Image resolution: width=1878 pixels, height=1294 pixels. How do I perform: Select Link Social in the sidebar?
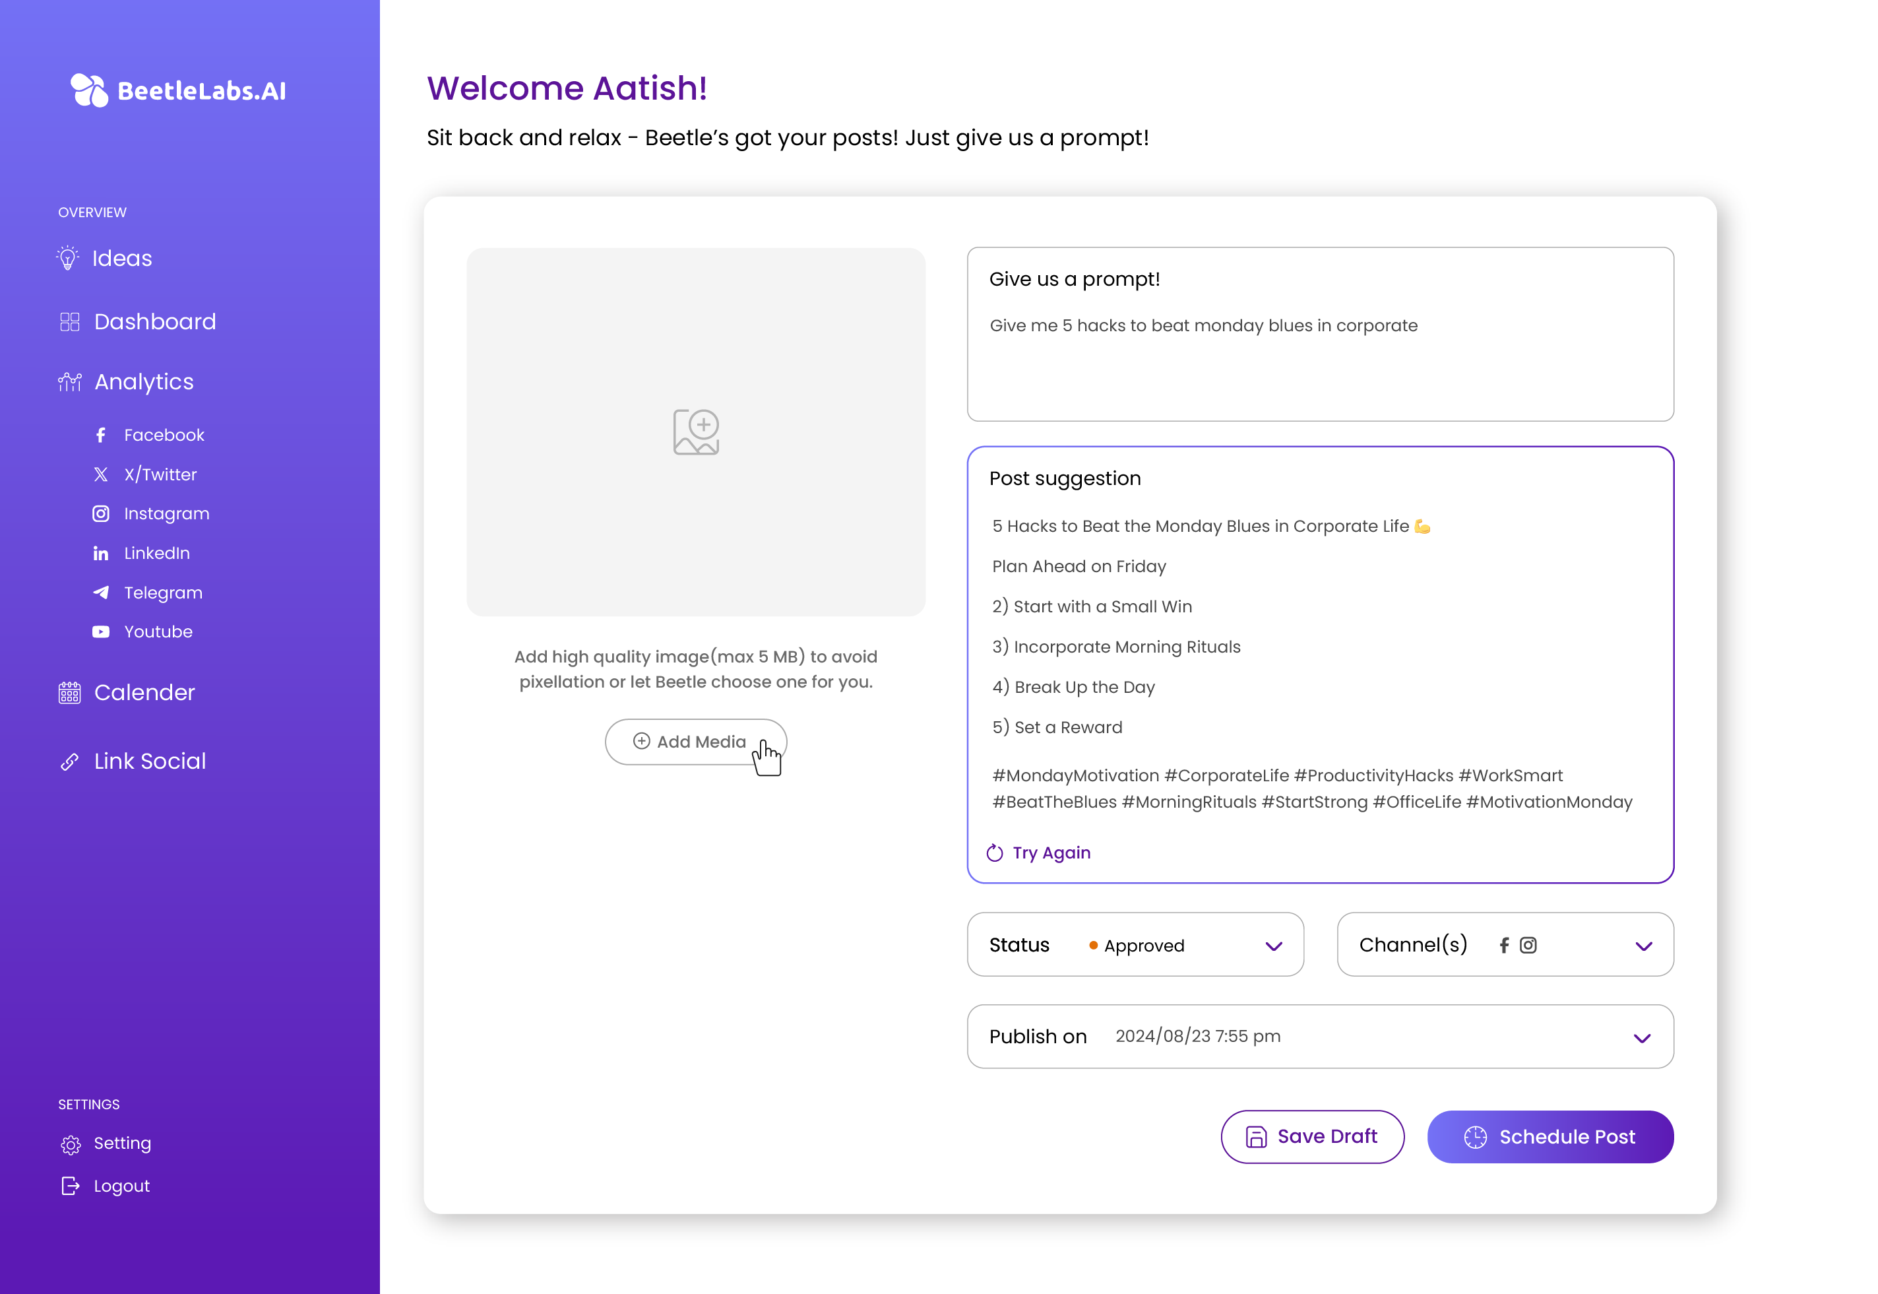tap(149, 761)
